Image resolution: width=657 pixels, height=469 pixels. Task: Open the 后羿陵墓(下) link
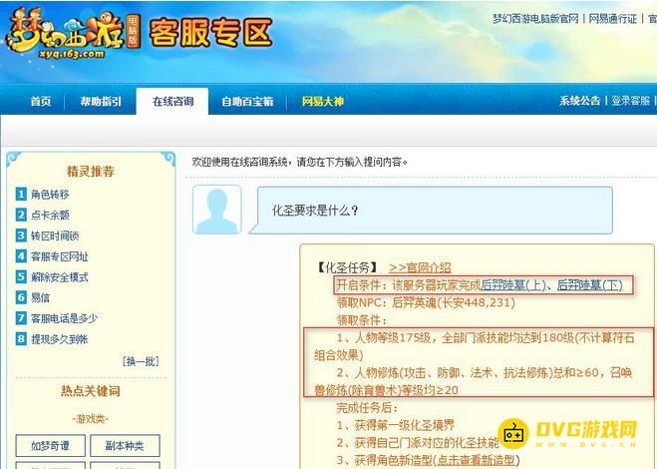tap(590, 285)
